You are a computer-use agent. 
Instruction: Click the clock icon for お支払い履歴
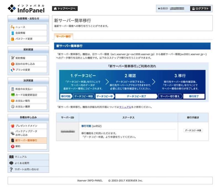tap(13, 107)
